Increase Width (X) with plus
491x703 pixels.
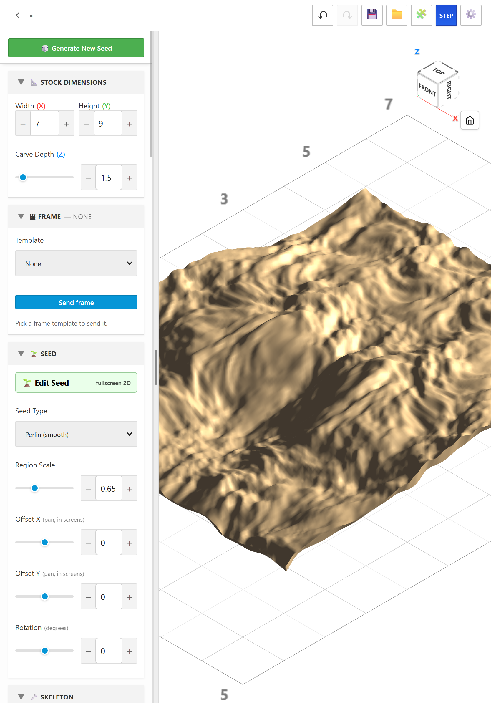[x=67, y=124]
